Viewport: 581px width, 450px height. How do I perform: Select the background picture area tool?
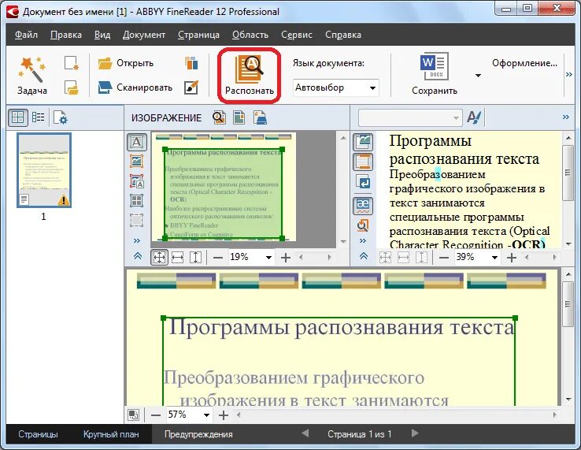click(x=137, y=181)
